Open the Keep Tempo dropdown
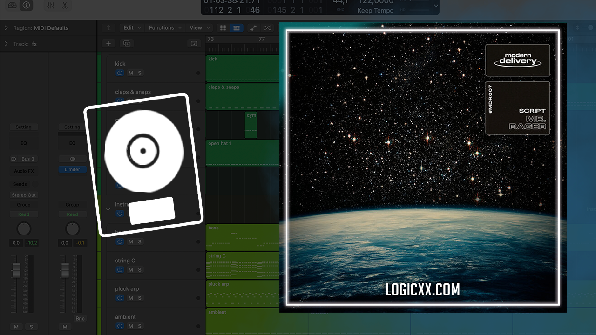 tap(435, 6)
